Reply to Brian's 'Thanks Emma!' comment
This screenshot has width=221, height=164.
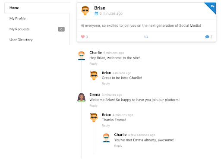(106, 126)
